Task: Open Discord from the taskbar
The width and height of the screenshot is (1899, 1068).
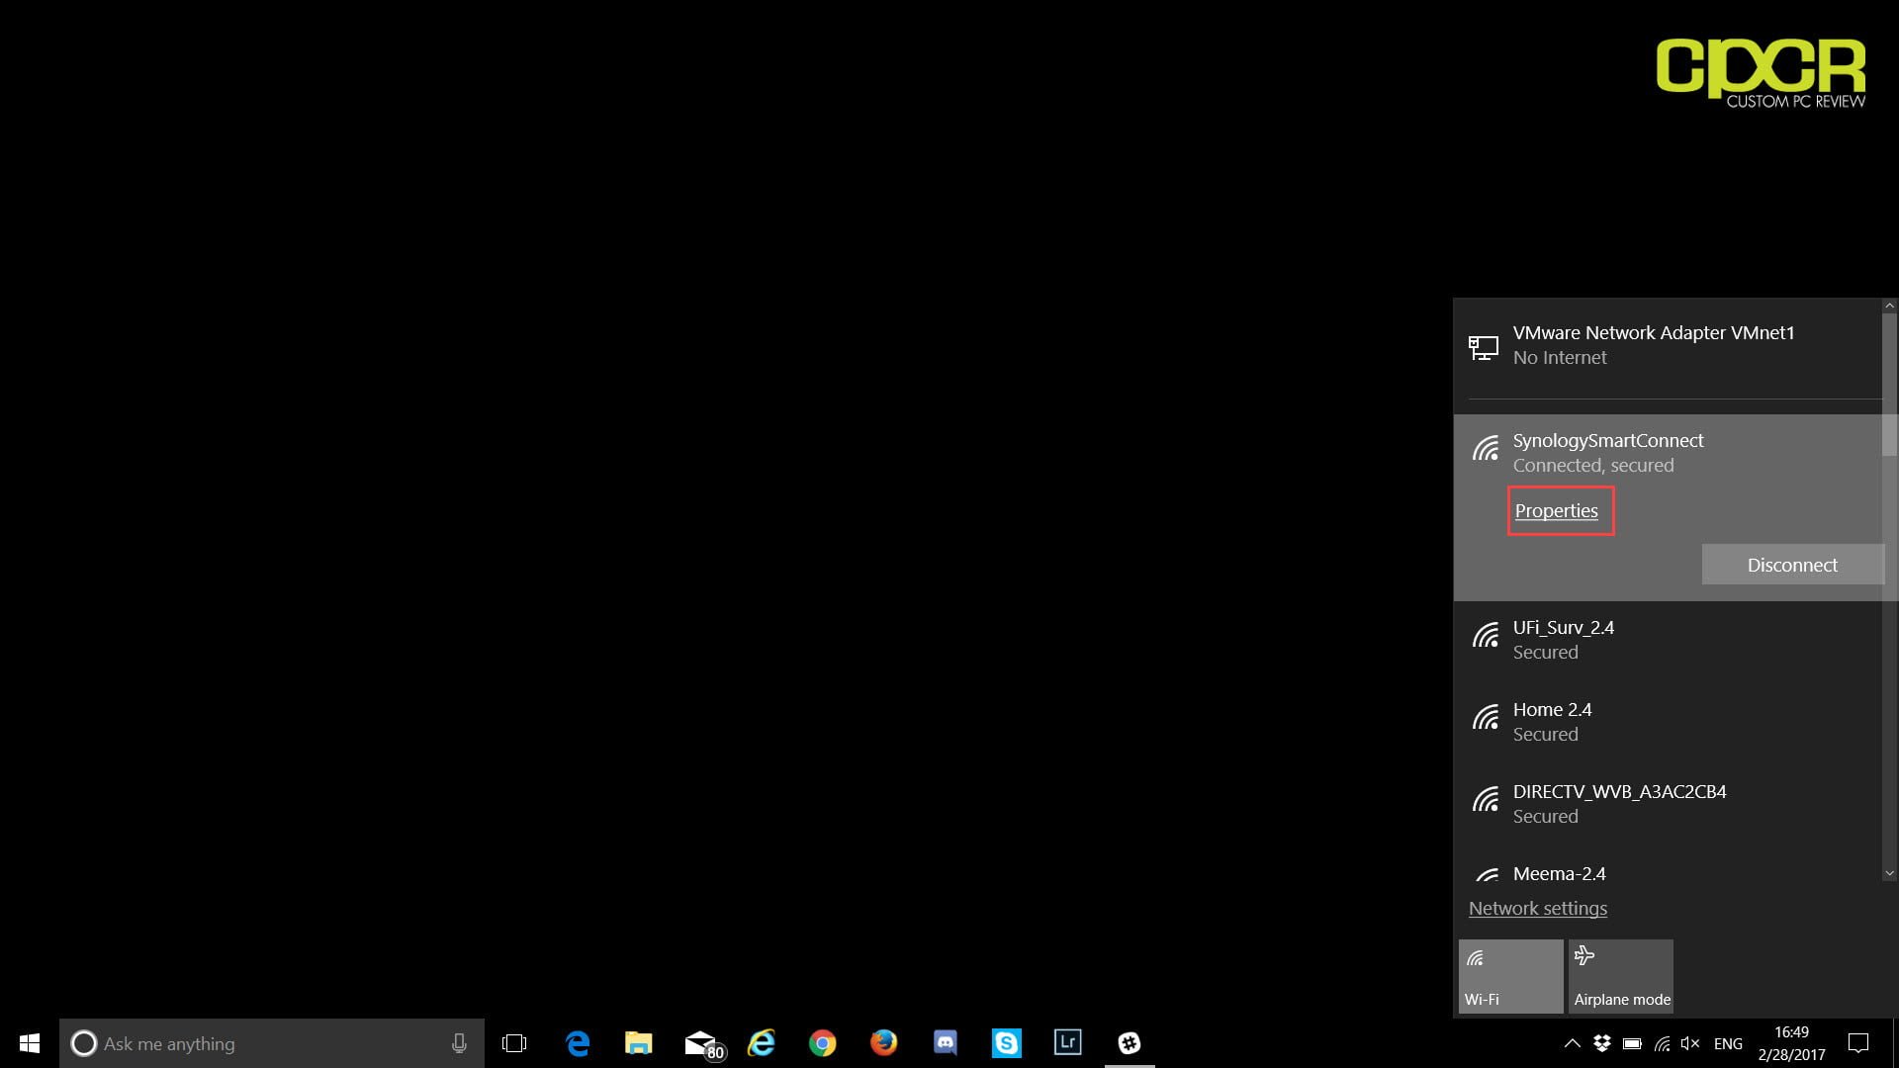Action: tap(946, 1043)
